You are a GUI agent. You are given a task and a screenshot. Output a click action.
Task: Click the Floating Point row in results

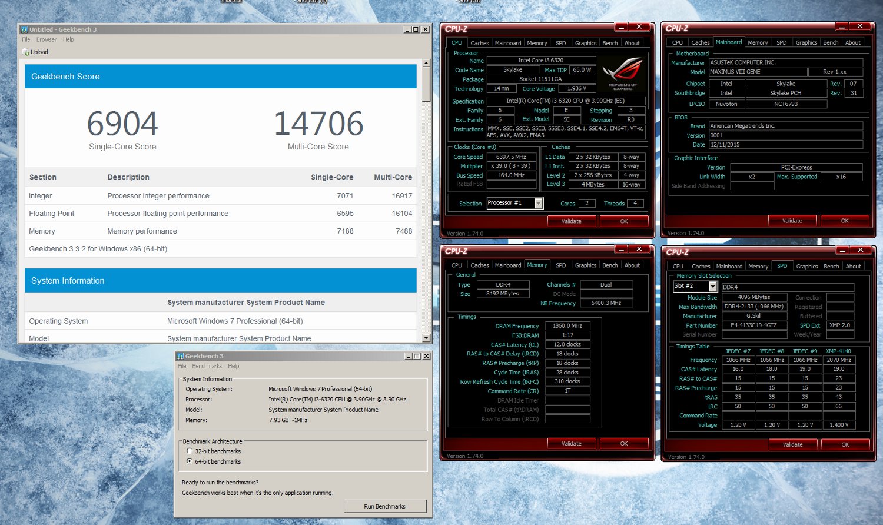221,214
